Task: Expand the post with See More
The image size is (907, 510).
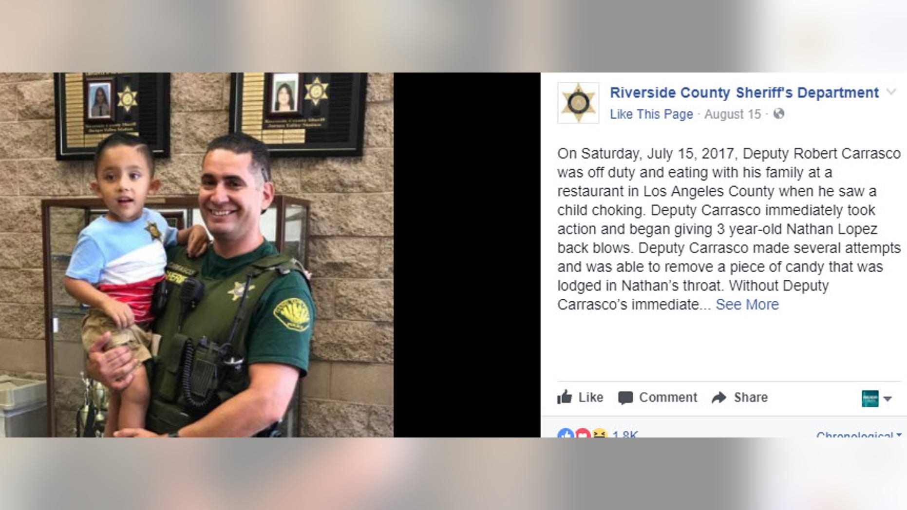Action: pos(747,305)
